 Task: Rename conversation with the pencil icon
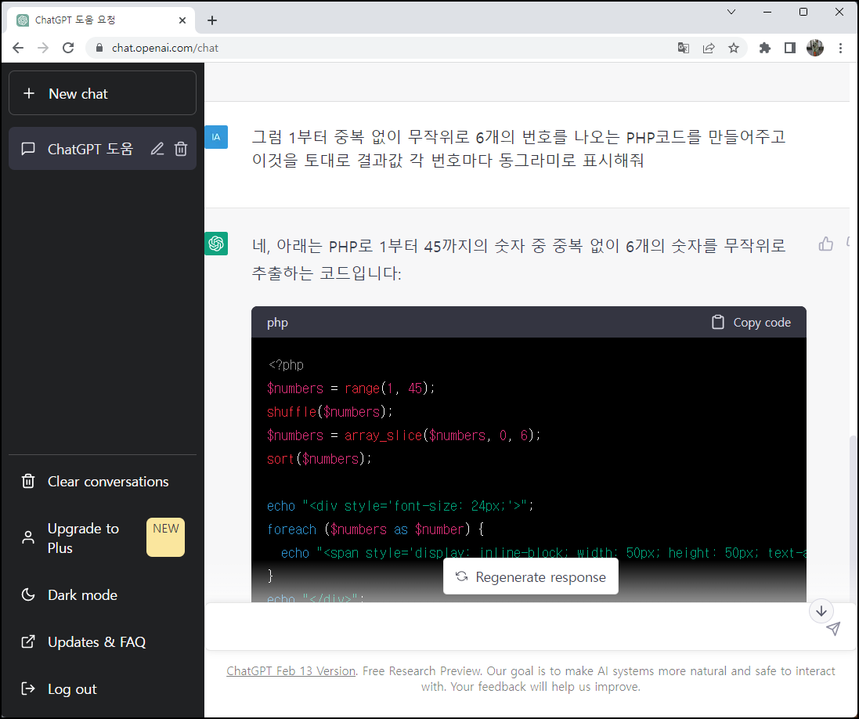(x=157, y=149)
